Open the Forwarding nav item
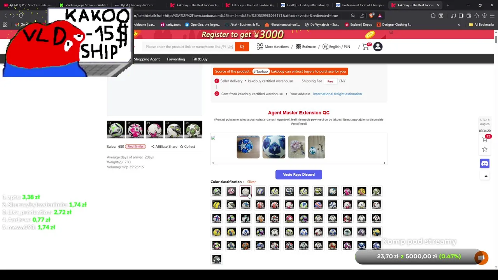The height and width of the screenshot is (280, 498). 176,59
